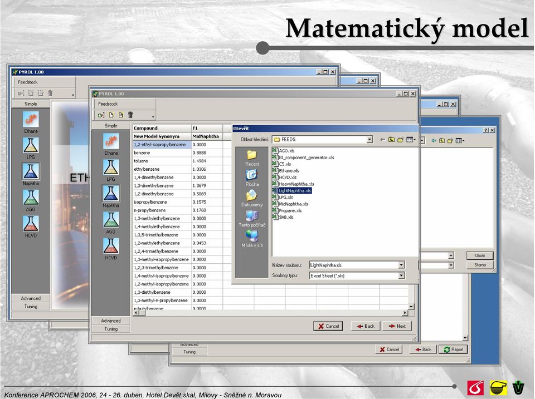Choose the AGO icon in the leftmost PYROL window

point(31,198)
